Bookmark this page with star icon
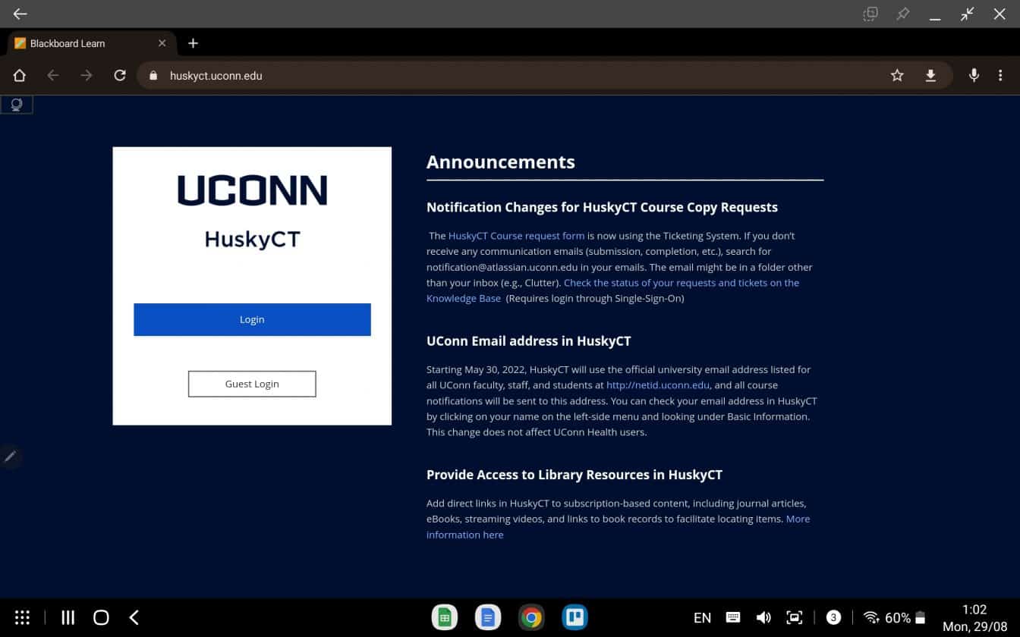Screen dimensions: 1020x637 pyautogui.click(x=897, y=75)
